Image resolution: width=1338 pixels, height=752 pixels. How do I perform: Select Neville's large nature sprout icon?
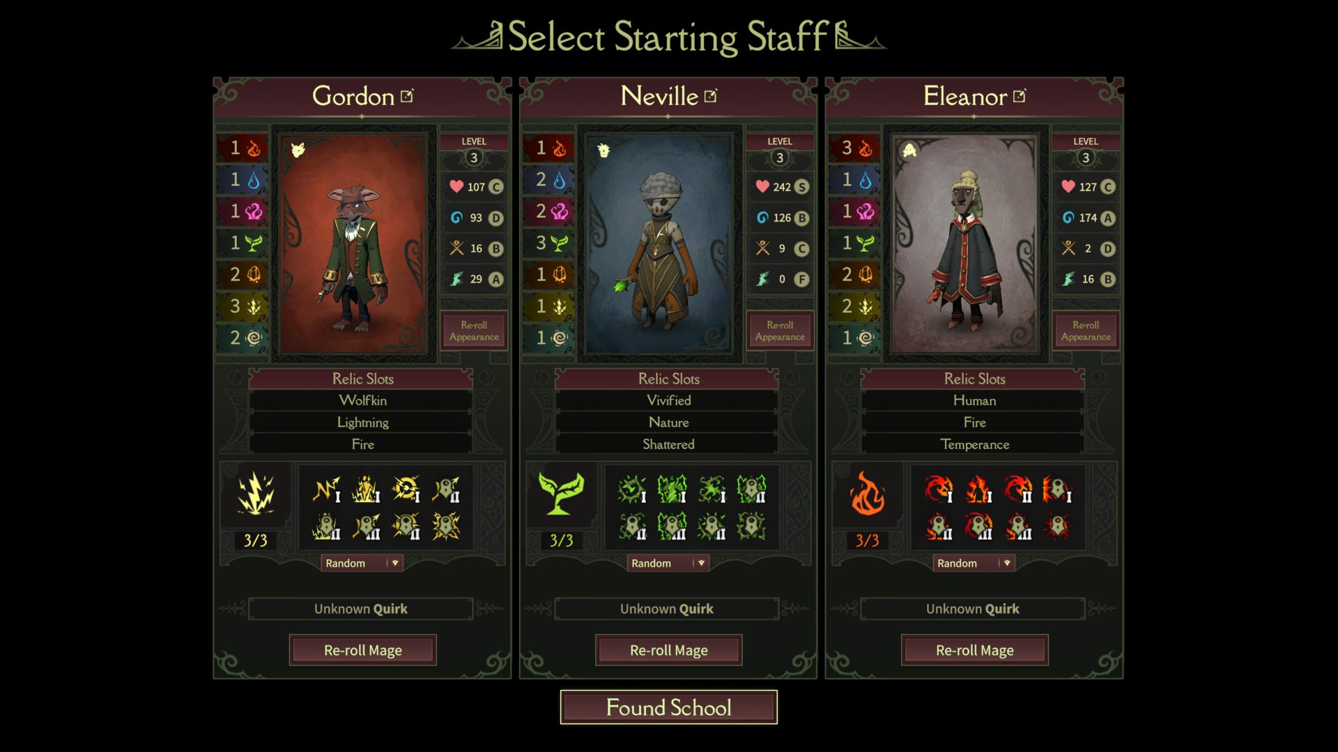click(x=561, y=494)
